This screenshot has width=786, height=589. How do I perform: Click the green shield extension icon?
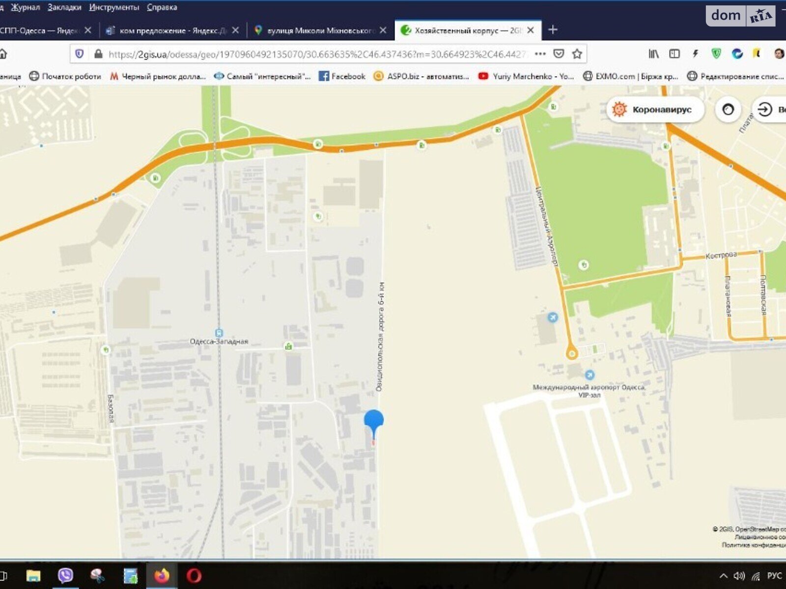click(x=716, y=54)
